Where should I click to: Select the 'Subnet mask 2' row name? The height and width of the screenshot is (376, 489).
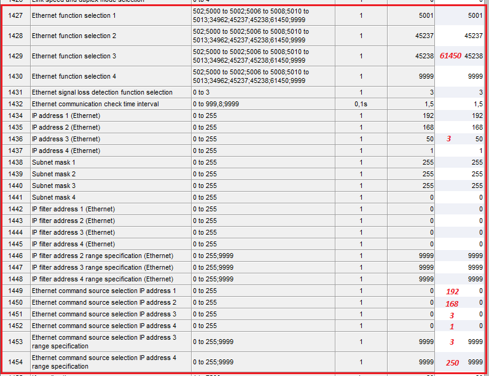pyautogui.click(x=111, y=174)
